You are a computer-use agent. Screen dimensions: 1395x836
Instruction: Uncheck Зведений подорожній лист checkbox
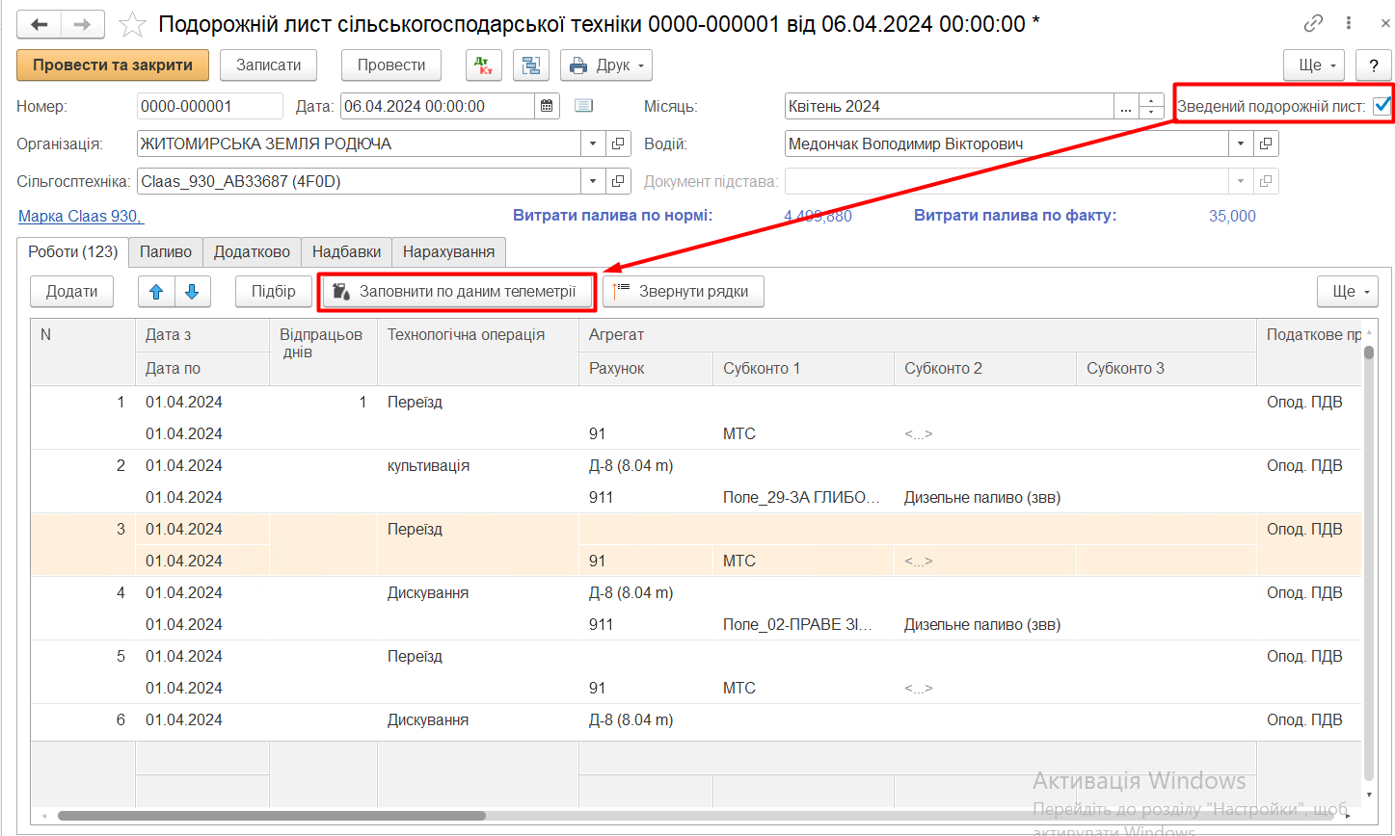click(1382, 105)
